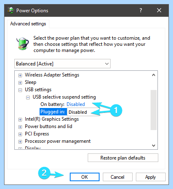Select Intel(R) Graphics Settings row
Image resolution: width=173 pixels, height=189 pixels.
tap(52, 119)
